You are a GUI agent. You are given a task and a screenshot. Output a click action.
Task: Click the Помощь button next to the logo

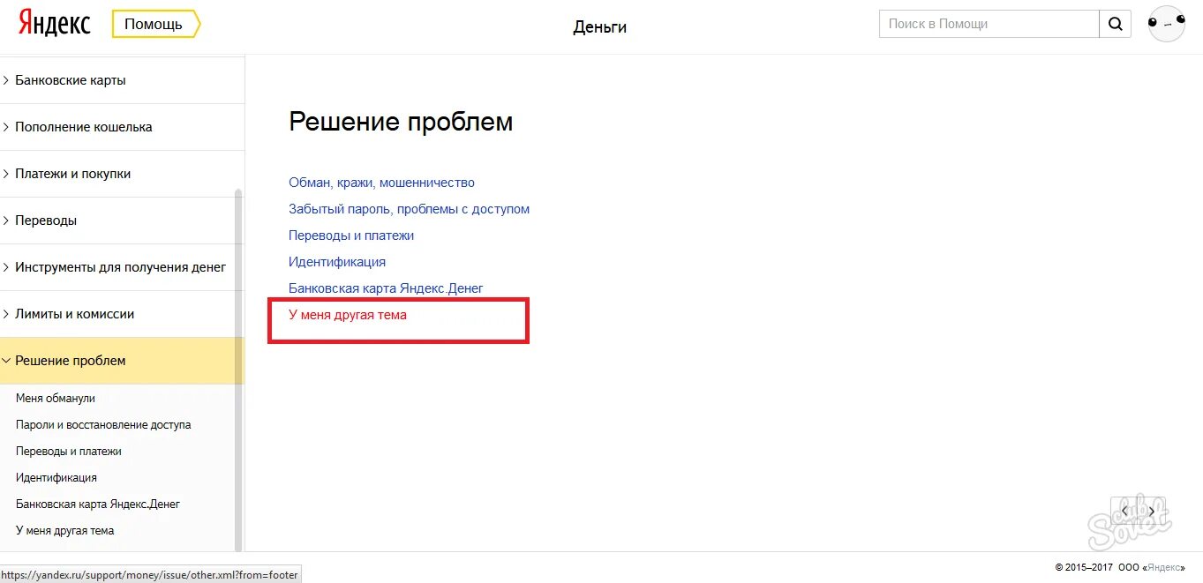tap(155, 24)
